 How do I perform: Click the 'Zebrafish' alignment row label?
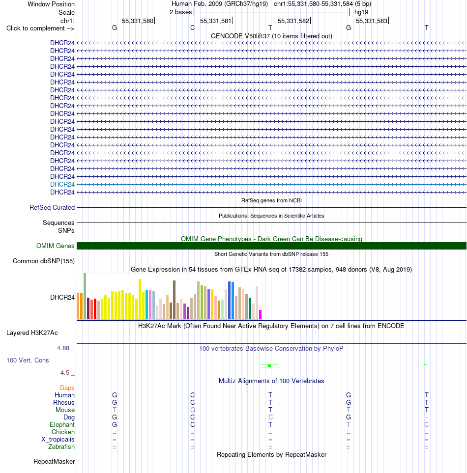(61, 447)
